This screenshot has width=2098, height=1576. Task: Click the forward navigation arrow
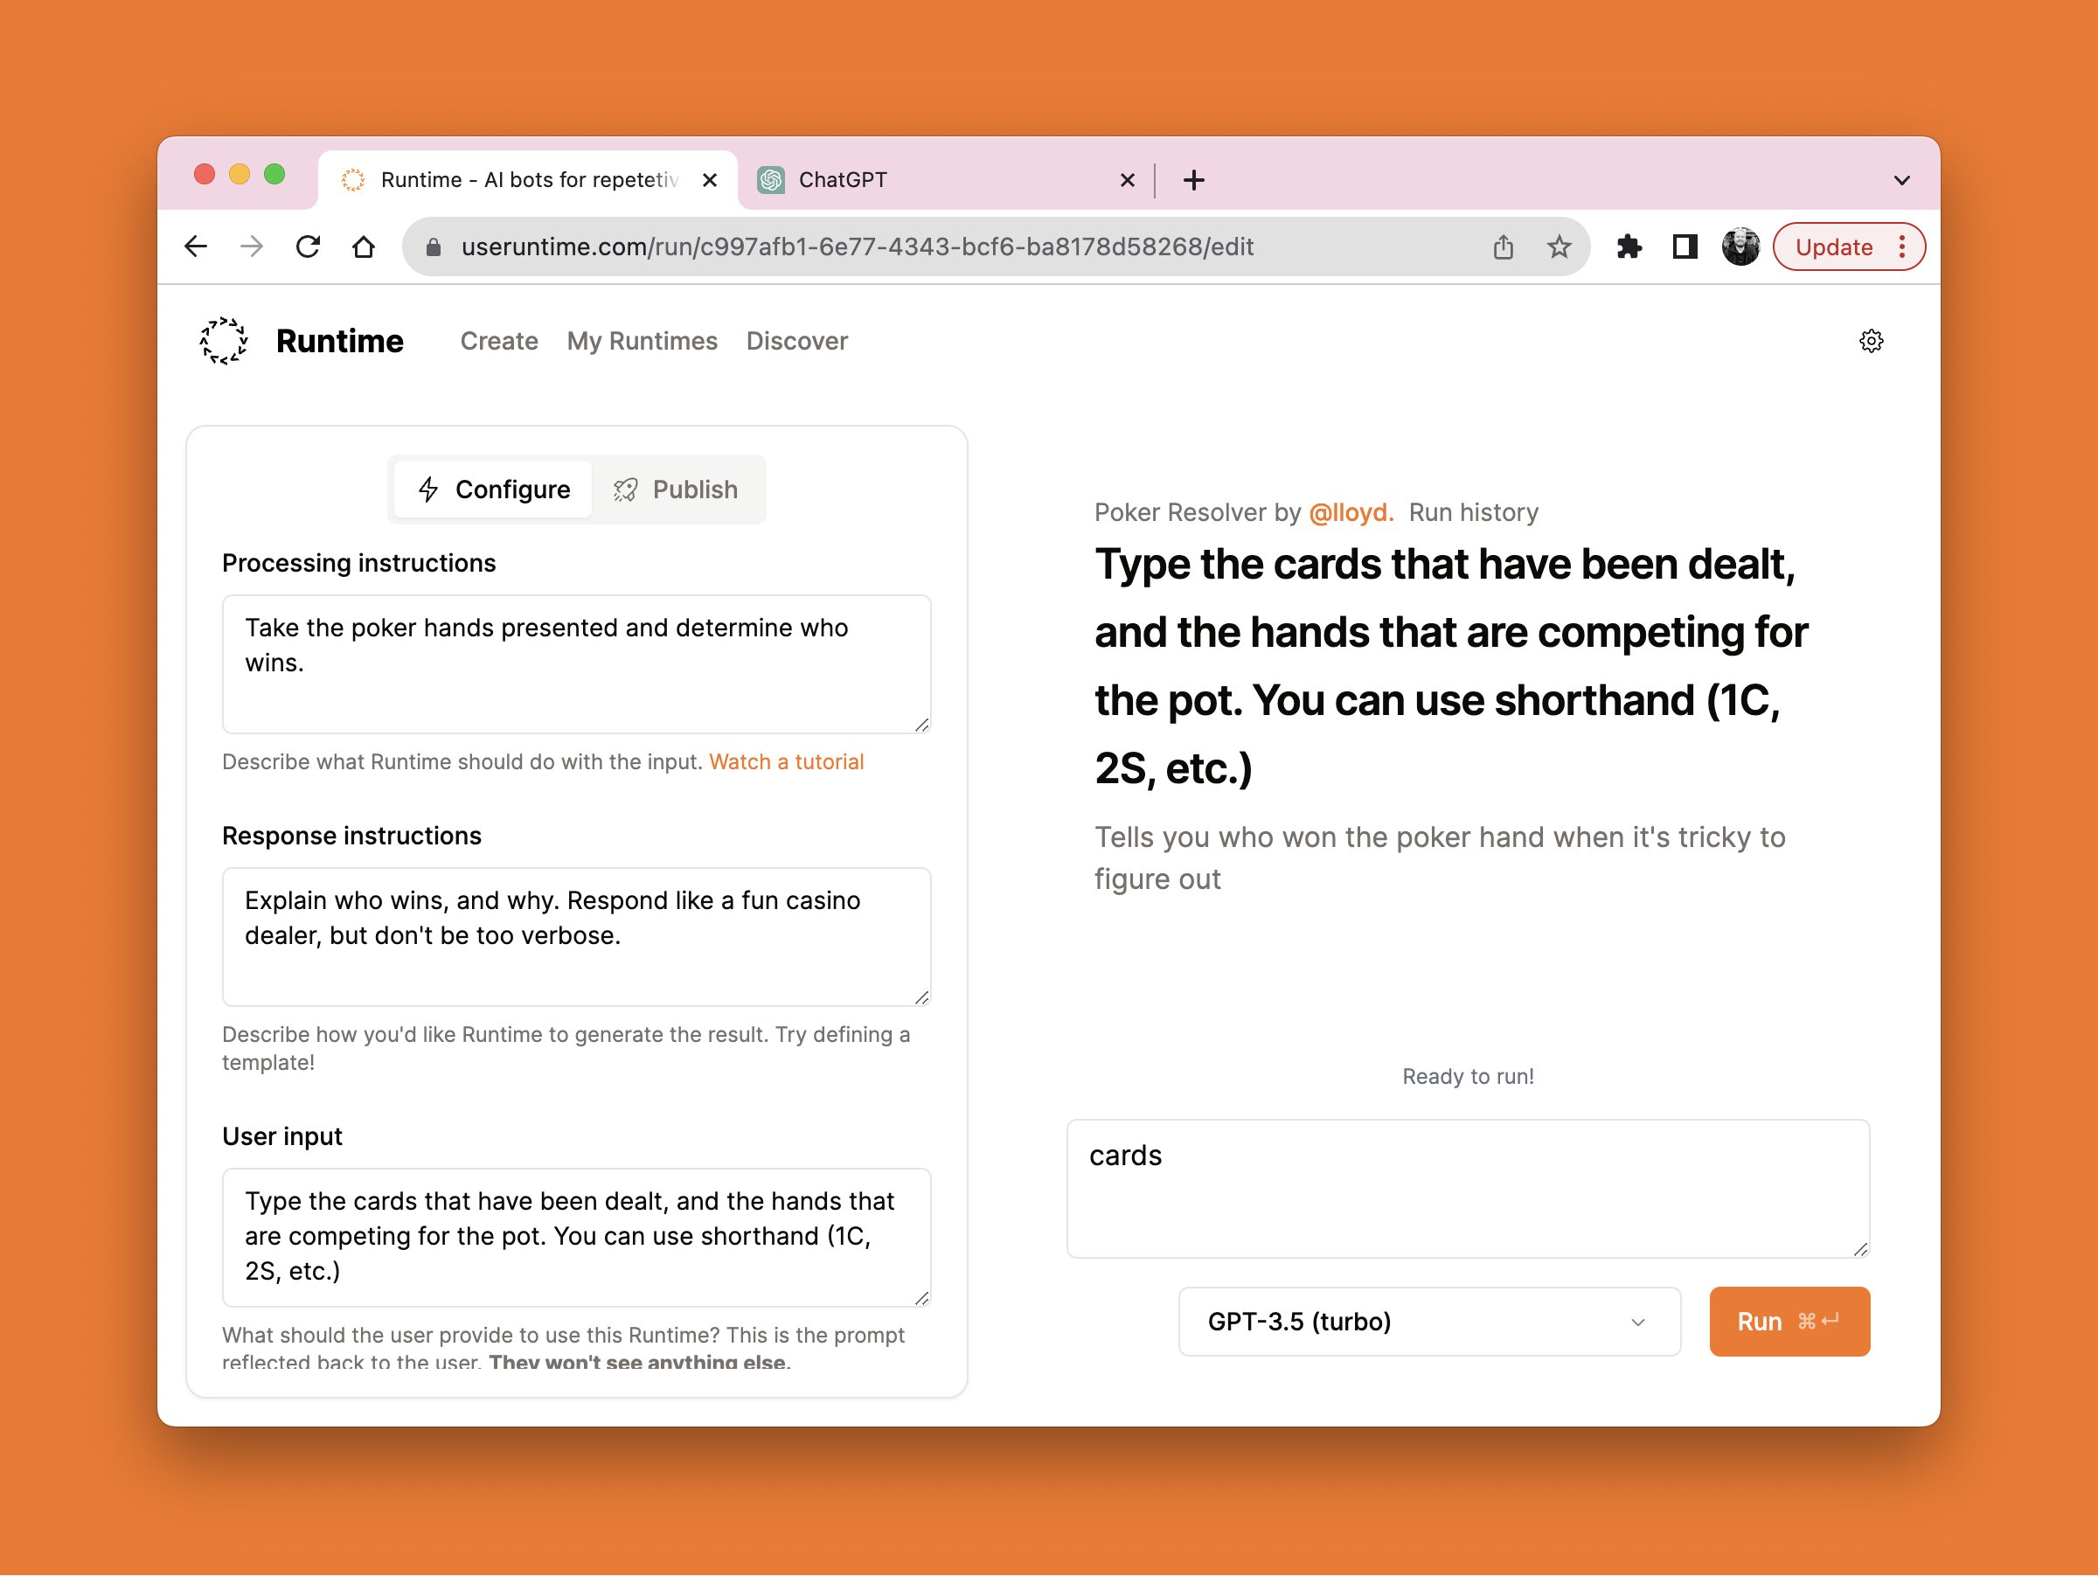(x=252, y=246)
